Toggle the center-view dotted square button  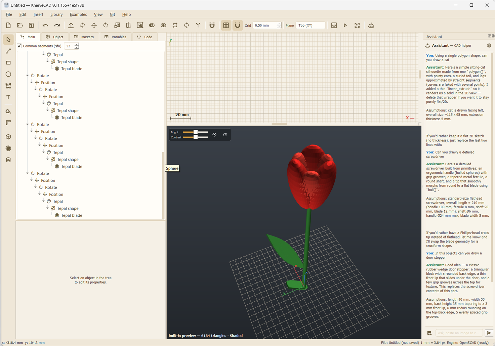click(334, 26)
